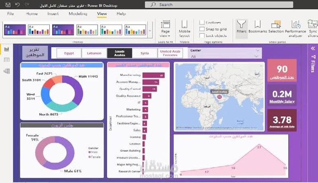Switch to Report view in sidebar
Screen dimensions: 318x183
6,49
